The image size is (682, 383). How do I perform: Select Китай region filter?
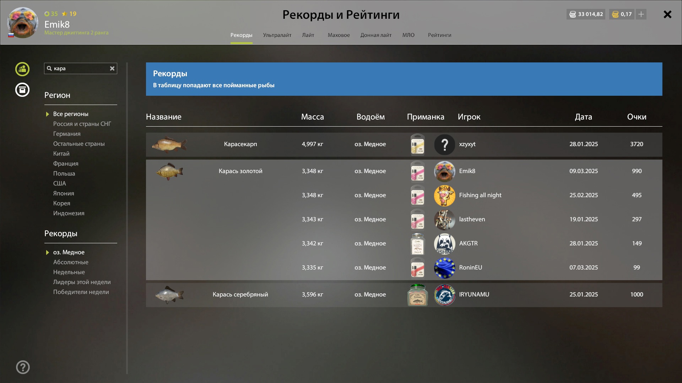tap(61, 154)
